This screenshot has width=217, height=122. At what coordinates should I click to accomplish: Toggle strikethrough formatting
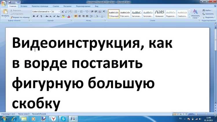(x=47, y=16)
